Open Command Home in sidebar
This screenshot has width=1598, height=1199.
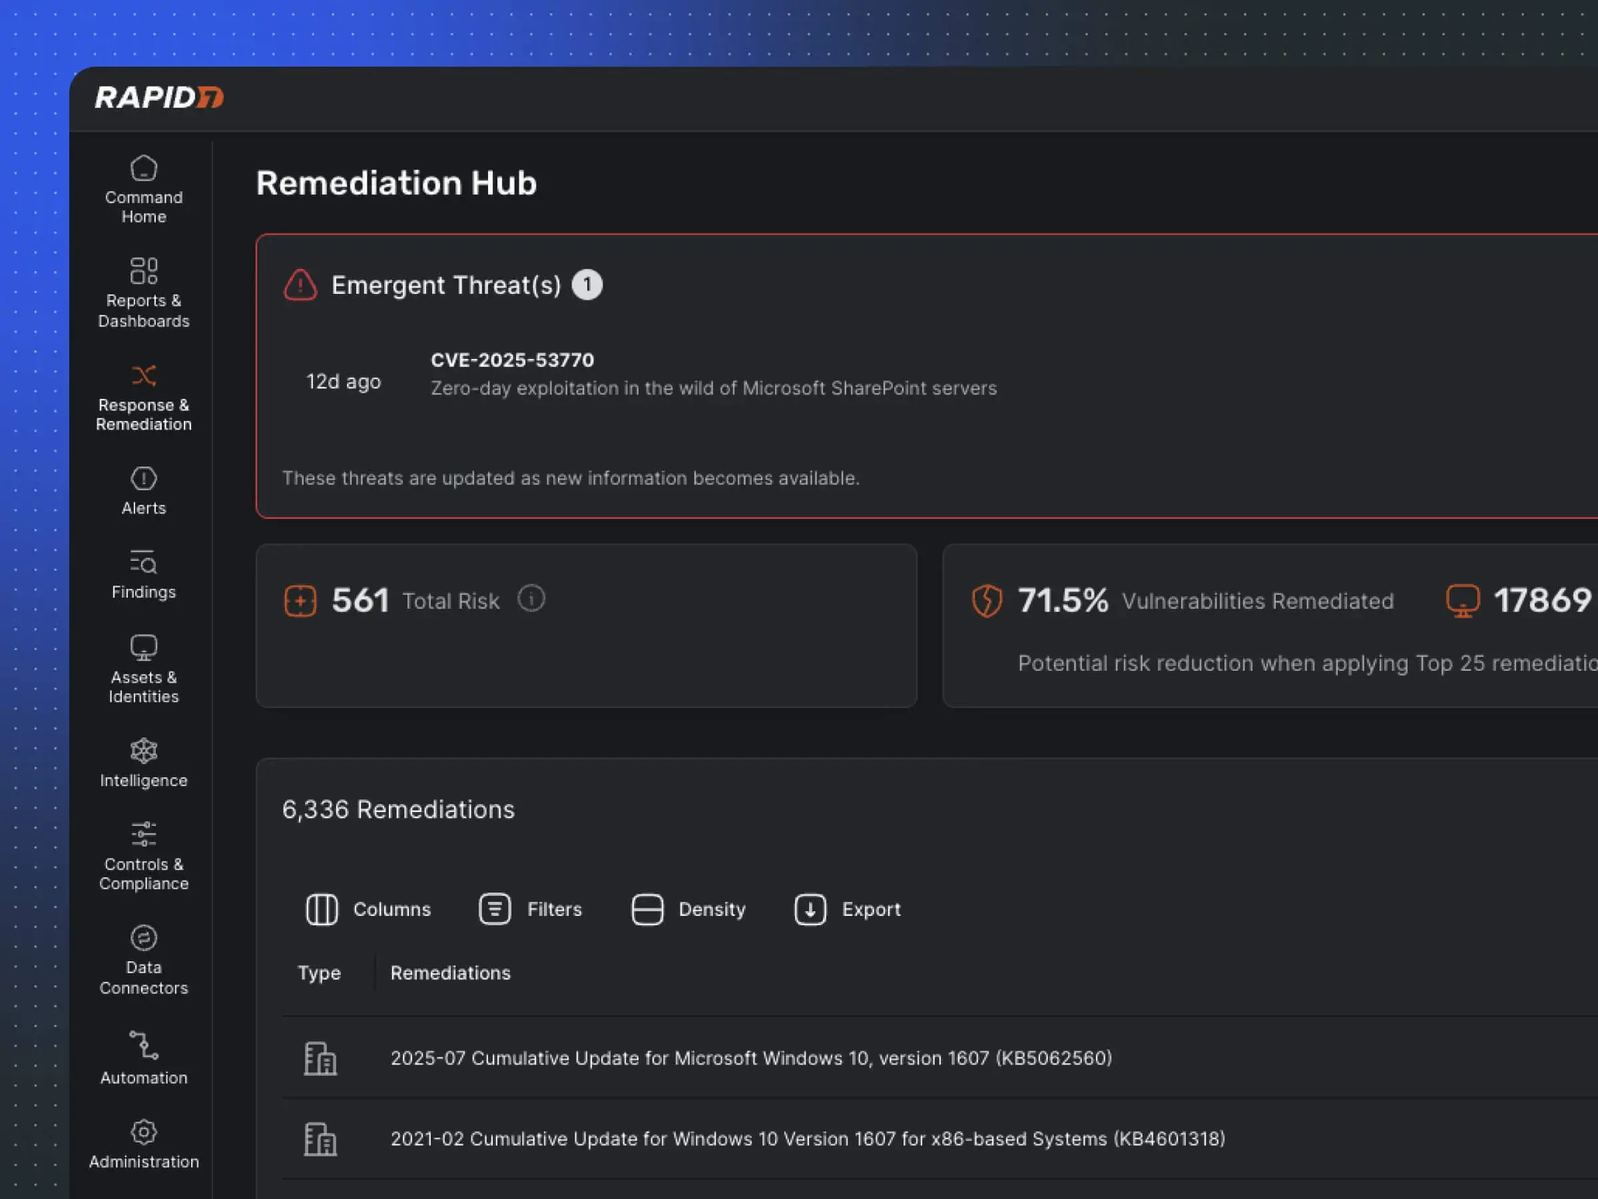[143, 189]
